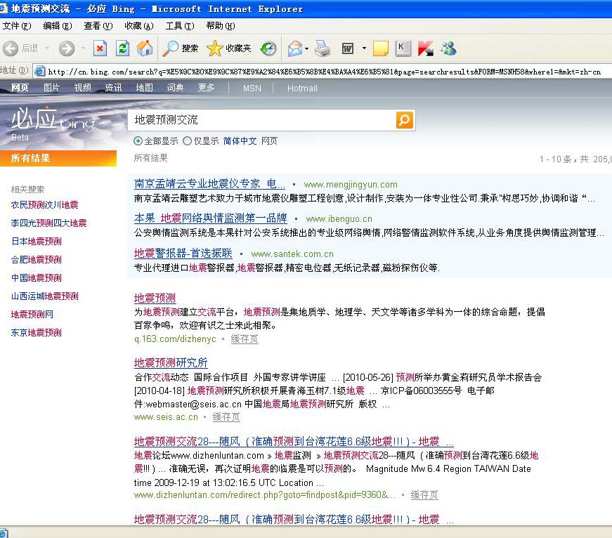612x538 pixels.
Task: Open related search 中国地震预测
Action: (x=37, y=278)
